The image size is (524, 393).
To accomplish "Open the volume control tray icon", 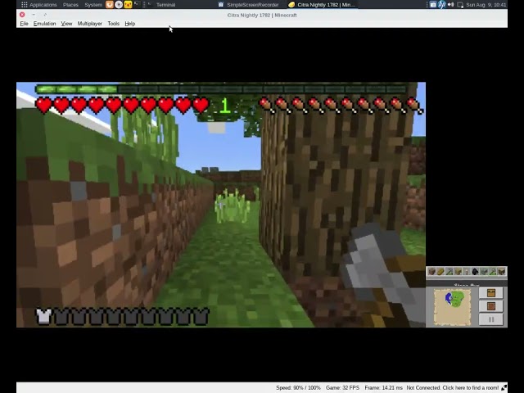I will tap(451, 5).
